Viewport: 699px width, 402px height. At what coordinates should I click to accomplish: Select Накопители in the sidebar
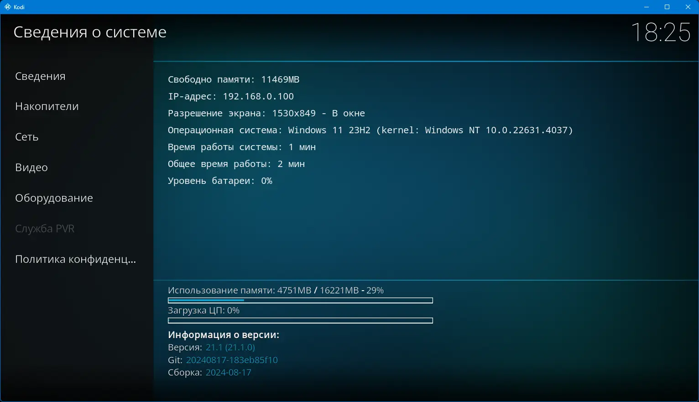(x=77, y=106)
